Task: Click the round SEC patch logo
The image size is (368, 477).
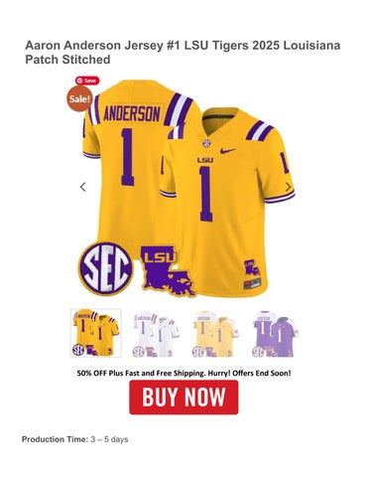Action: click(106, 268)
